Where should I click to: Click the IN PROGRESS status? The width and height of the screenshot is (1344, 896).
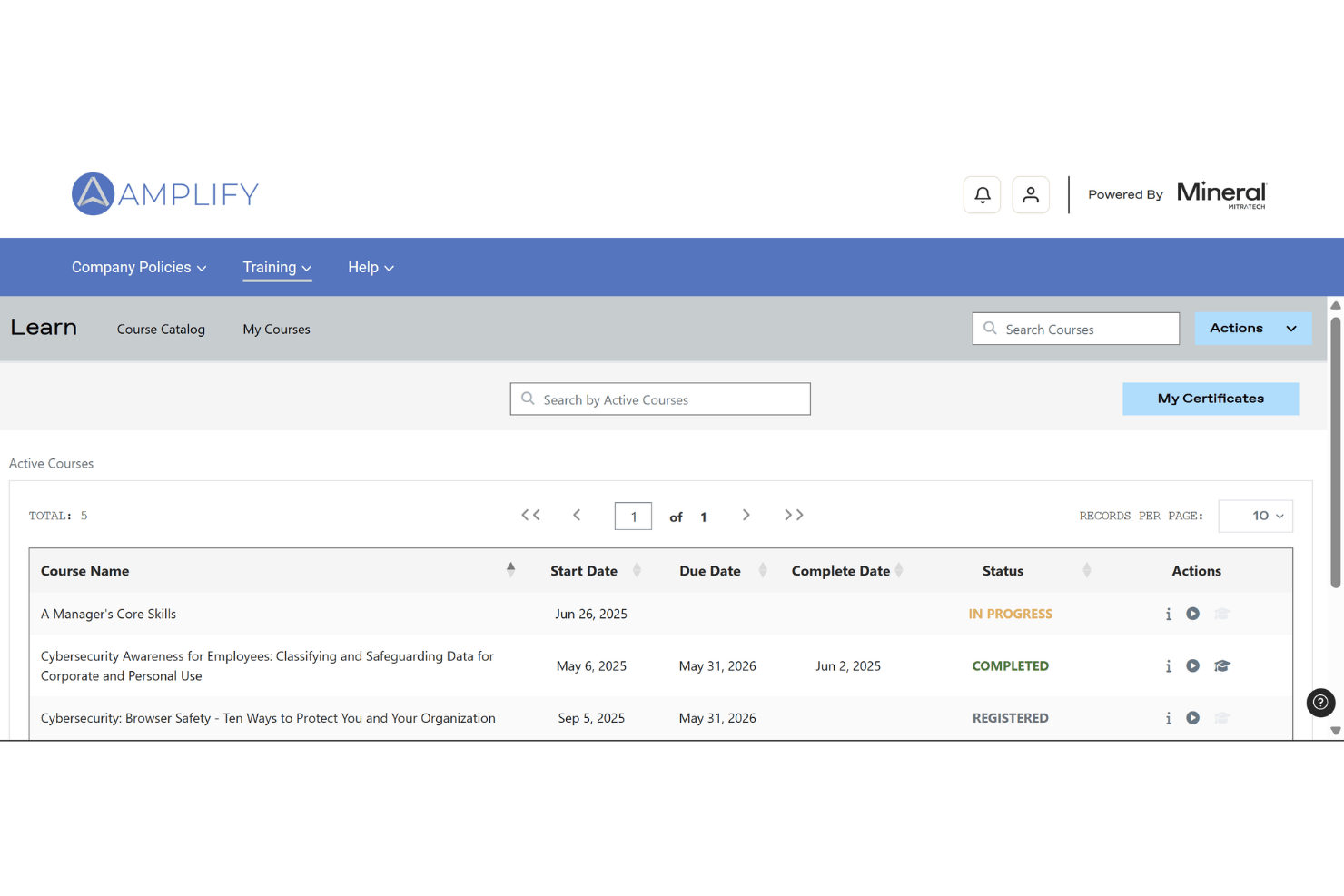point(1010,615)
